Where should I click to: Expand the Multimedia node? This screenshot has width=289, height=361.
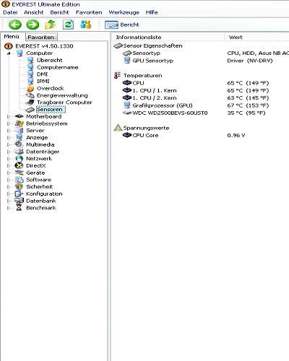tap(9, 144)
